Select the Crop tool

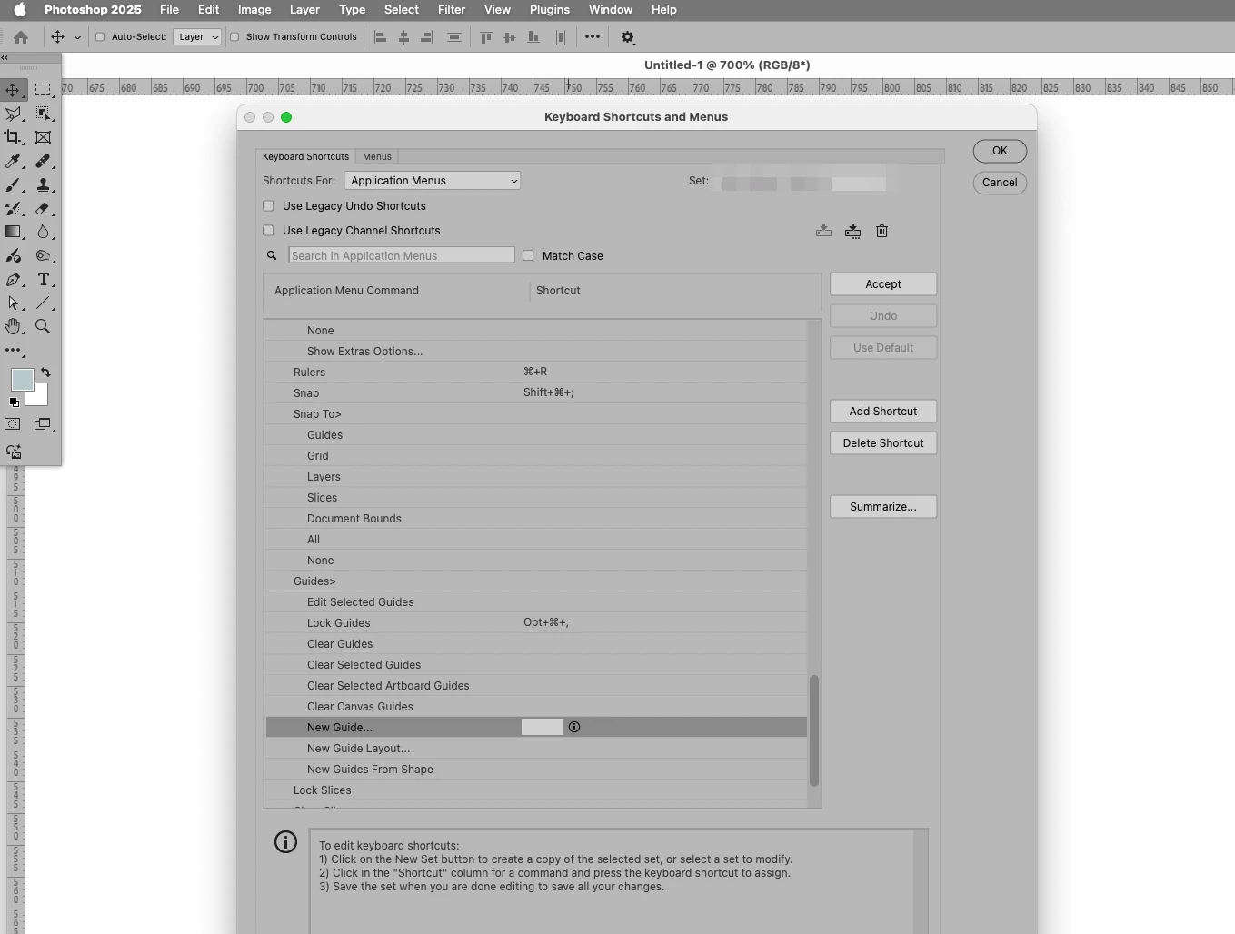(13, 137)
